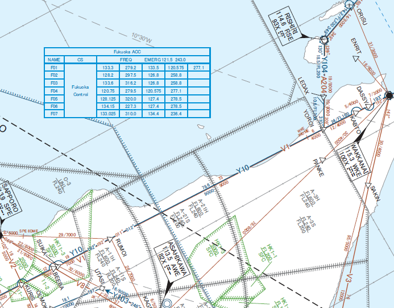The width and height of the screenshot is (394, 308).
Task: Click the 'ORISU' waypoint name
Action: tap(362, 16)
